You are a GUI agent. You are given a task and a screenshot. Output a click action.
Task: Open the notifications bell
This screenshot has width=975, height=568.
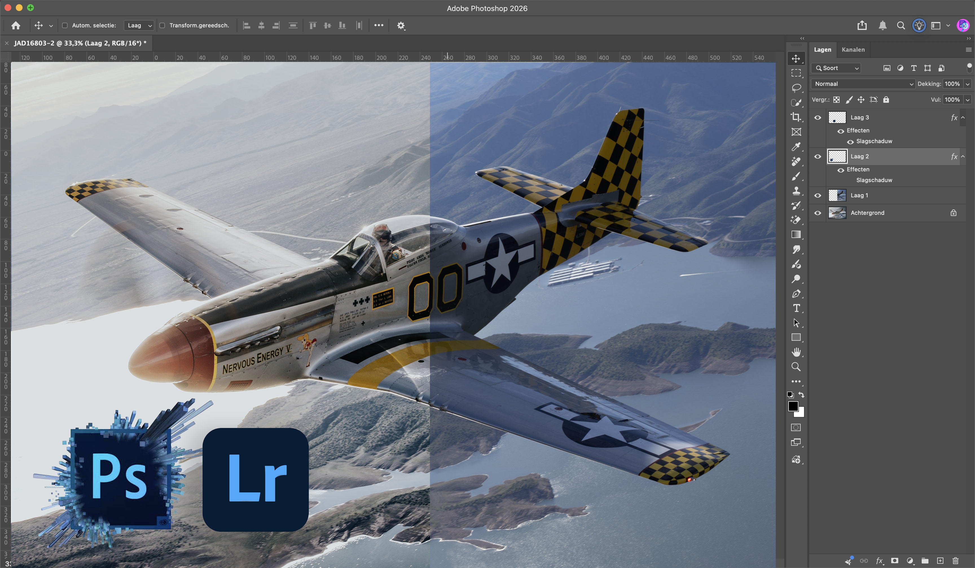coord(882,26)
